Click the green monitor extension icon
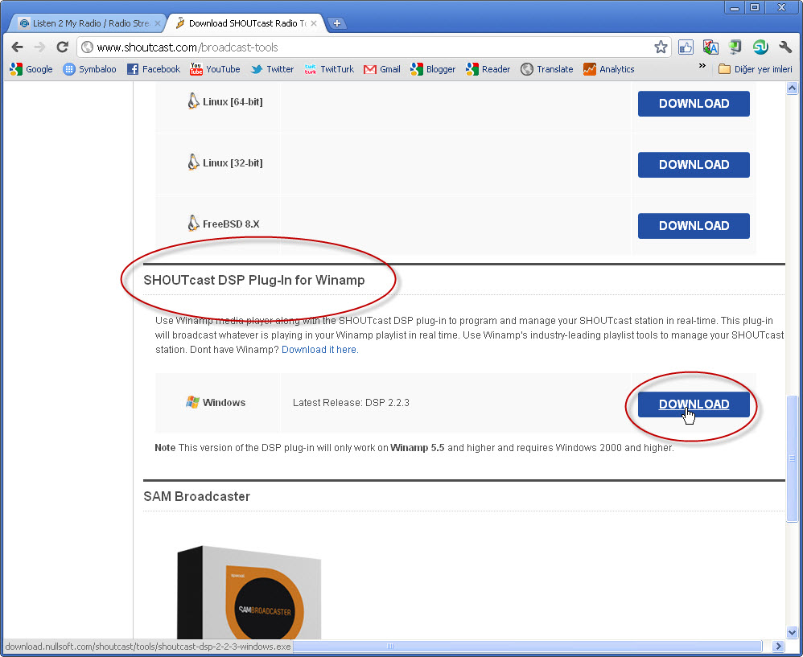This screenshot has height=657, width=803. click(735, 47)
